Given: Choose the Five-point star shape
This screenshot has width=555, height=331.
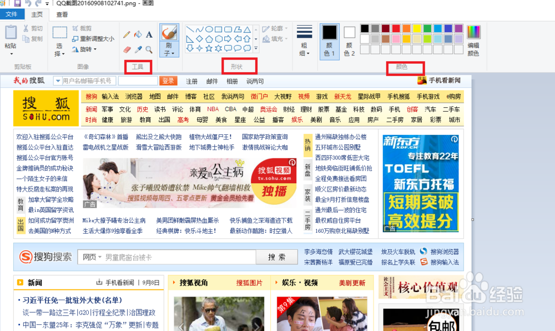Looking at the screenshot, I should tap(209, 48).
